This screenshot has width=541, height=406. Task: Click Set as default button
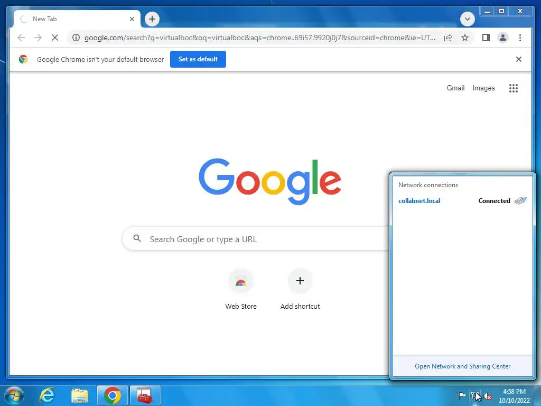[198, 59]
